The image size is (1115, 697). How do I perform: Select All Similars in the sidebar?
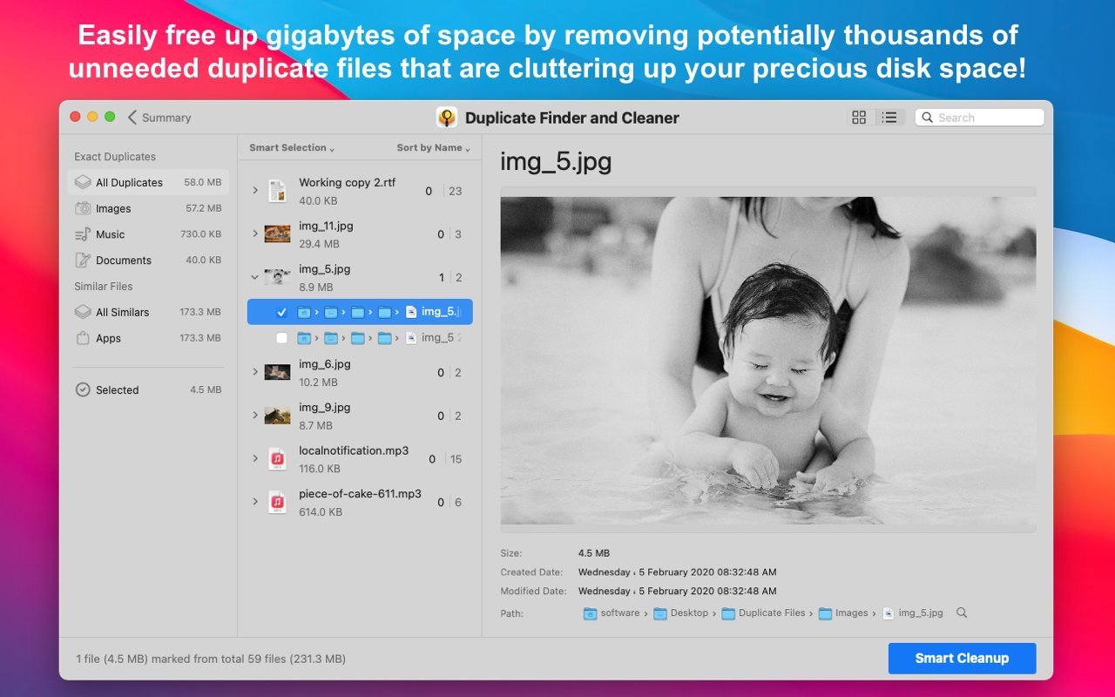pyautogui.click(x=122, y=312)
